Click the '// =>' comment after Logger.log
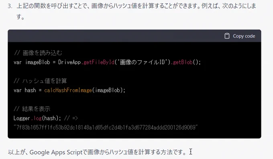 pos(71,118)
